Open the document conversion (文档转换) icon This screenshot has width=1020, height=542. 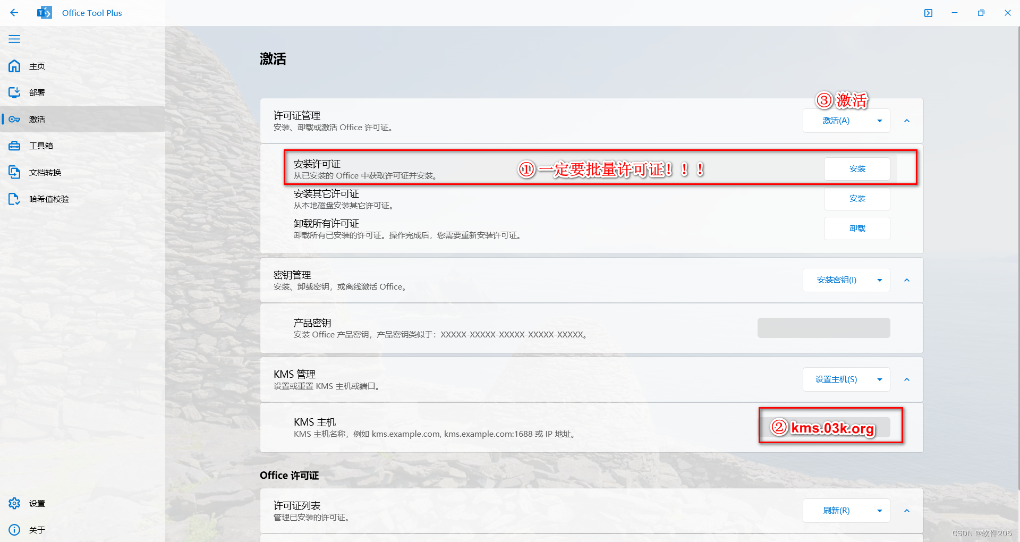tap(14, 172)
